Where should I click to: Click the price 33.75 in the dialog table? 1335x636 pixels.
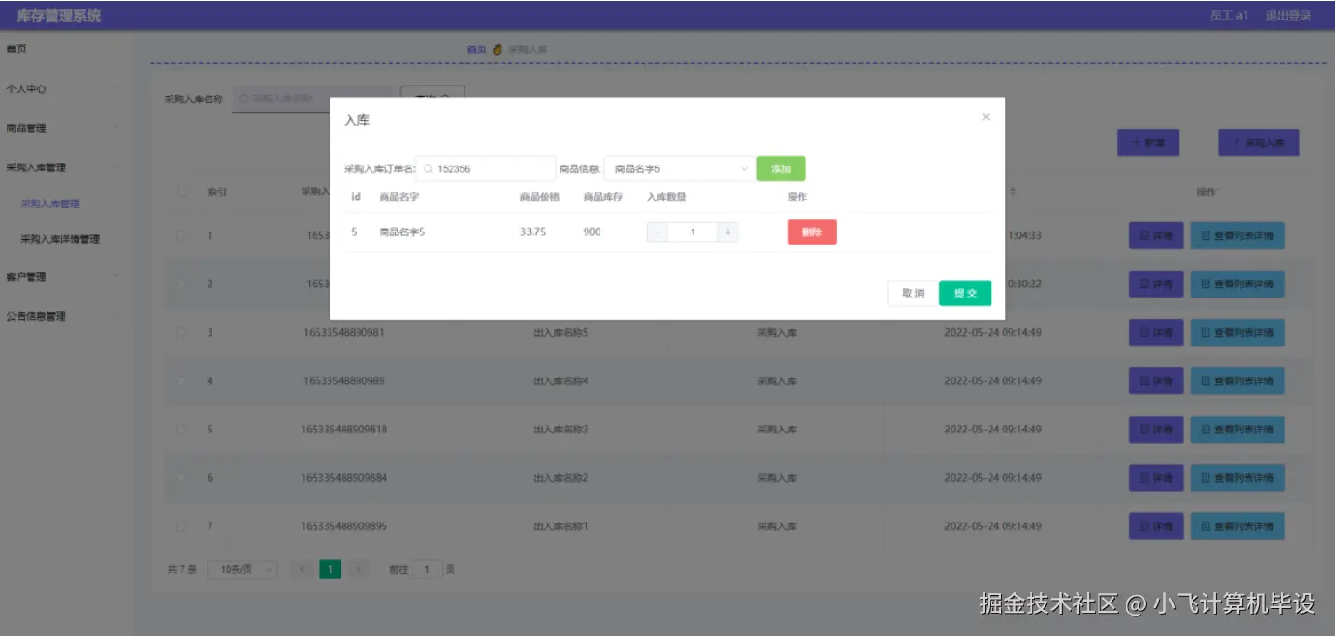tap(533, 232)
